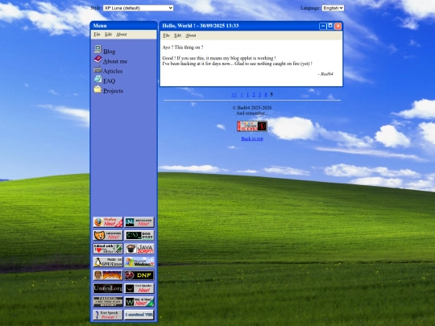
Task: Click the Unreal.org badge
Action: (x=108, y=289)
